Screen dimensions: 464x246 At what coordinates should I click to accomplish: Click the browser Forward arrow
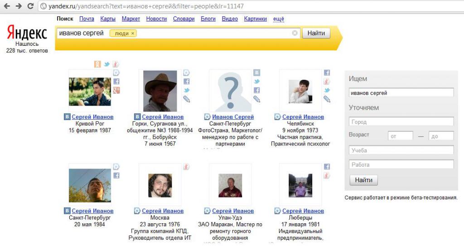pyautogui.click(x=19, y=6)
